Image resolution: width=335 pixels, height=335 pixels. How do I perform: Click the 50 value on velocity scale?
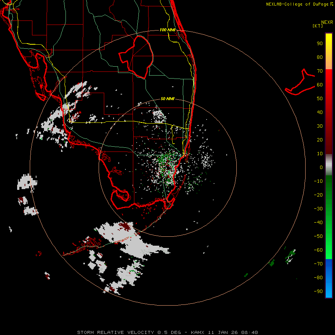coord(320,99)
